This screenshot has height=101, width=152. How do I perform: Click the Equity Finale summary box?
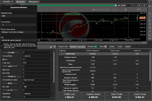[140, 96]
